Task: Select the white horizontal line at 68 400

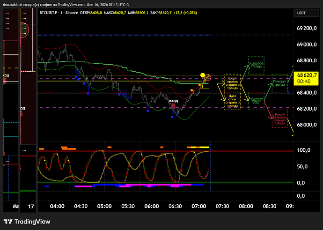Action: [140, 93]
